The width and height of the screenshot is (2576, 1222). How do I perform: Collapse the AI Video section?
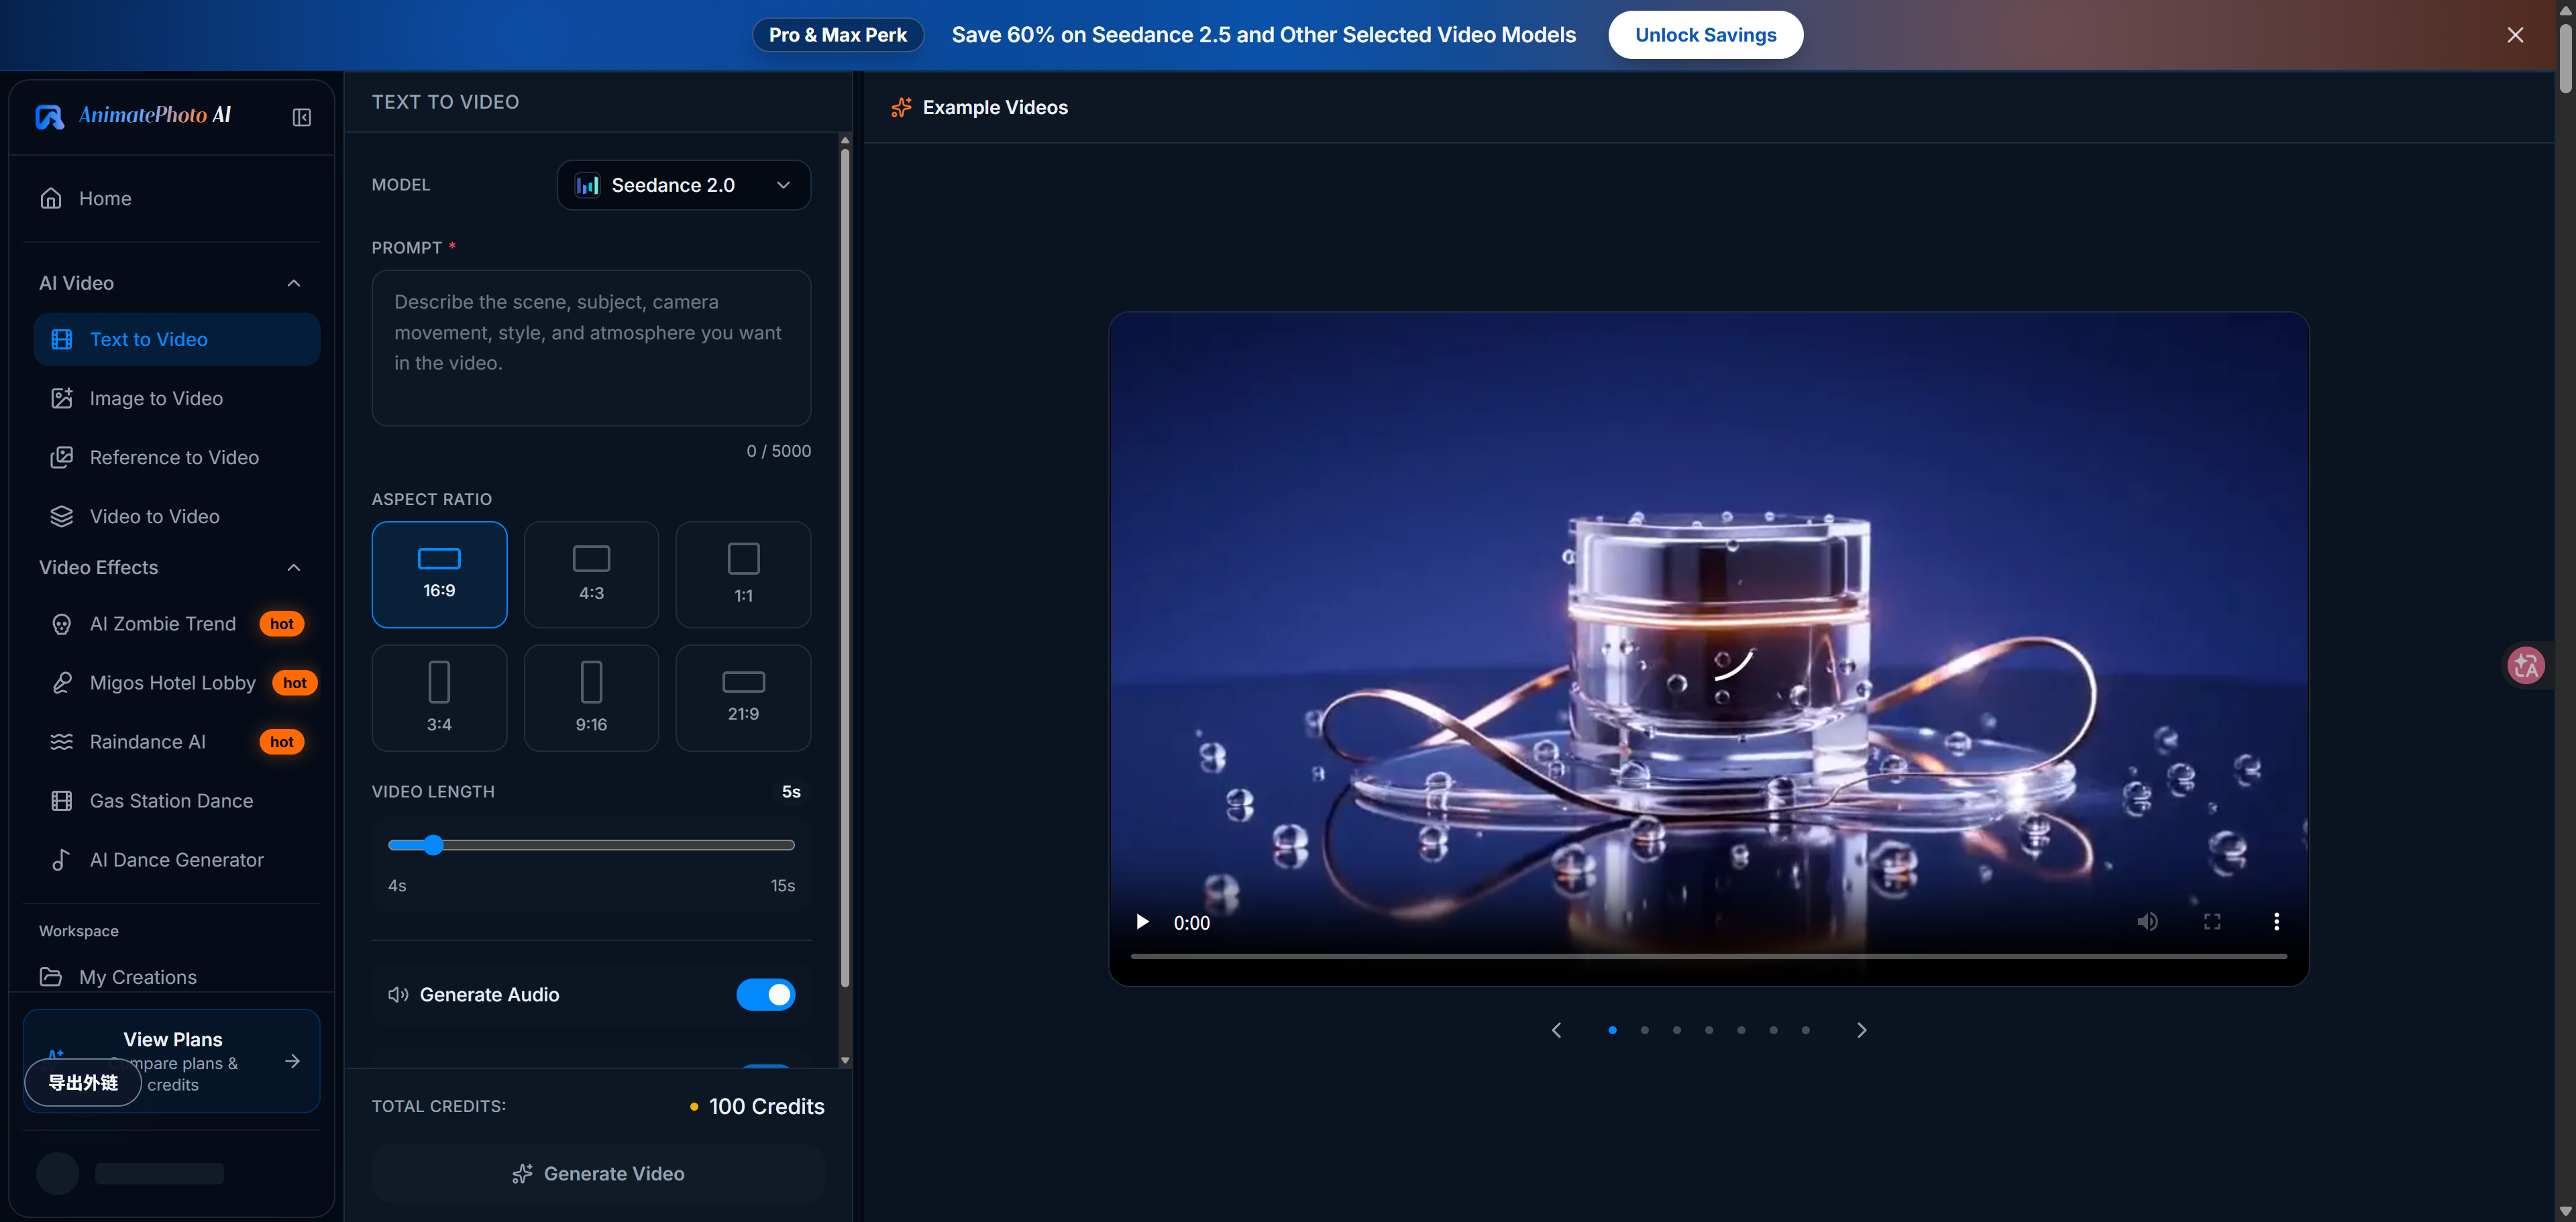click(293, 283)
